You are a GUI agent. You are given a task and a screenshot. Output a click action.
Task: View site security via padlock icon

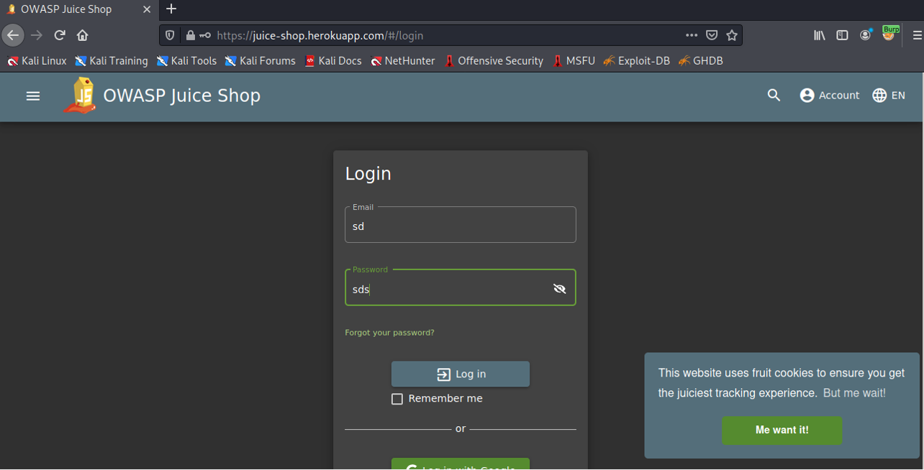coord(190,35)
